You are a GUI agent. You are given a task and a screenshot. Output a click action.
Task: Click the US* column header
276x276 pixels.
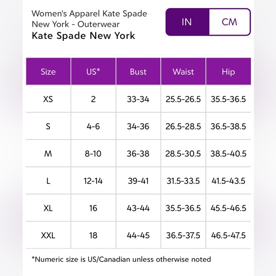click(93, 71)
